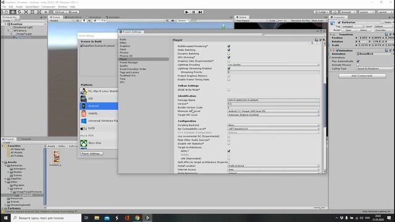
Task: Select the Rect transform tool
Action: click(32, 12)
